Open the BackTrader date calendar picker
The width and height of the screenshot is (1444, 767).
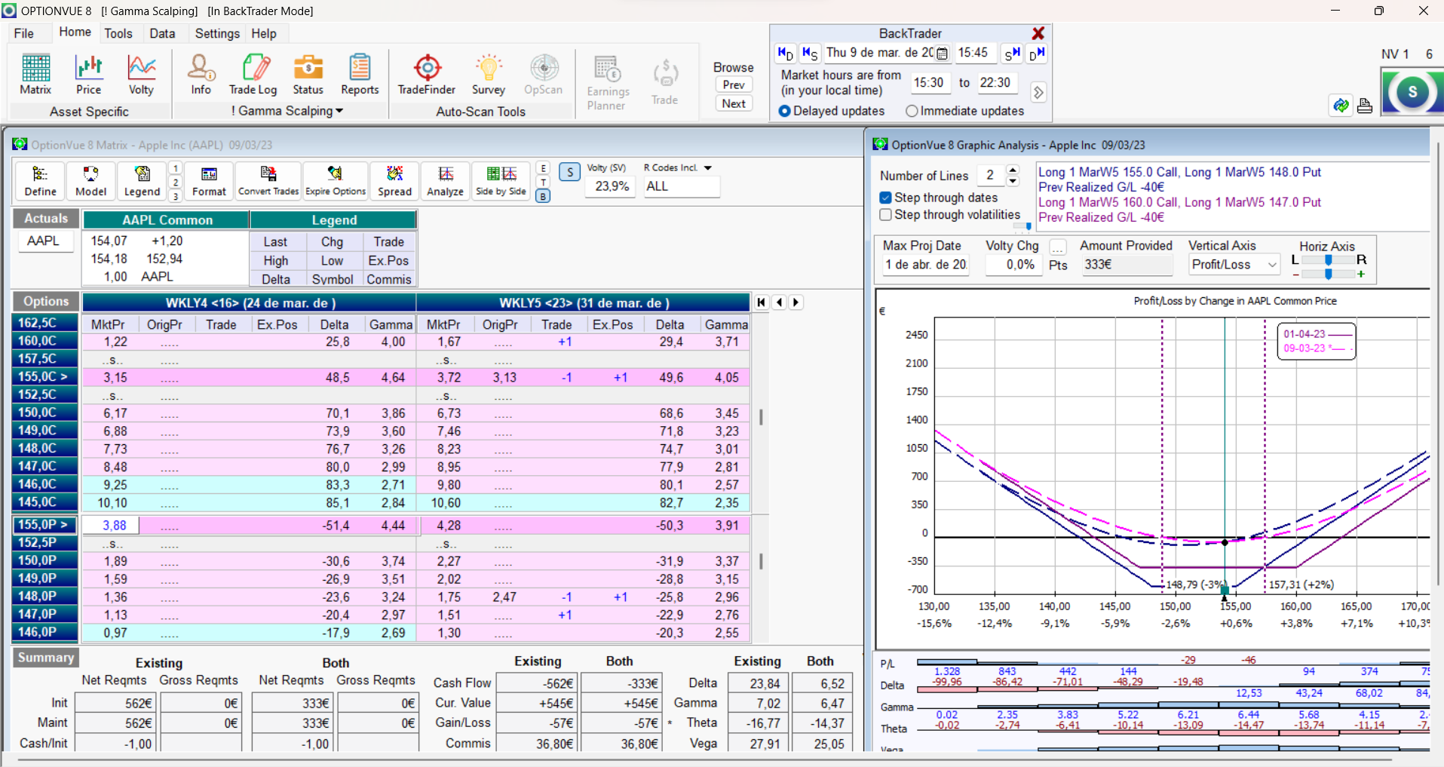[942, 54]
